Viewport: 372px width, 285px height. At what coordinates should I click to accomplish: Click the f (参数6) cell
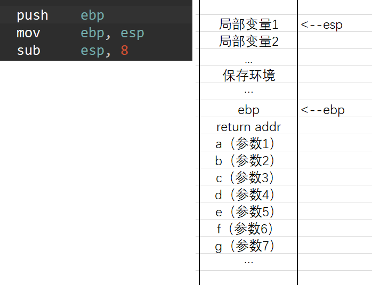coord(248,228)
